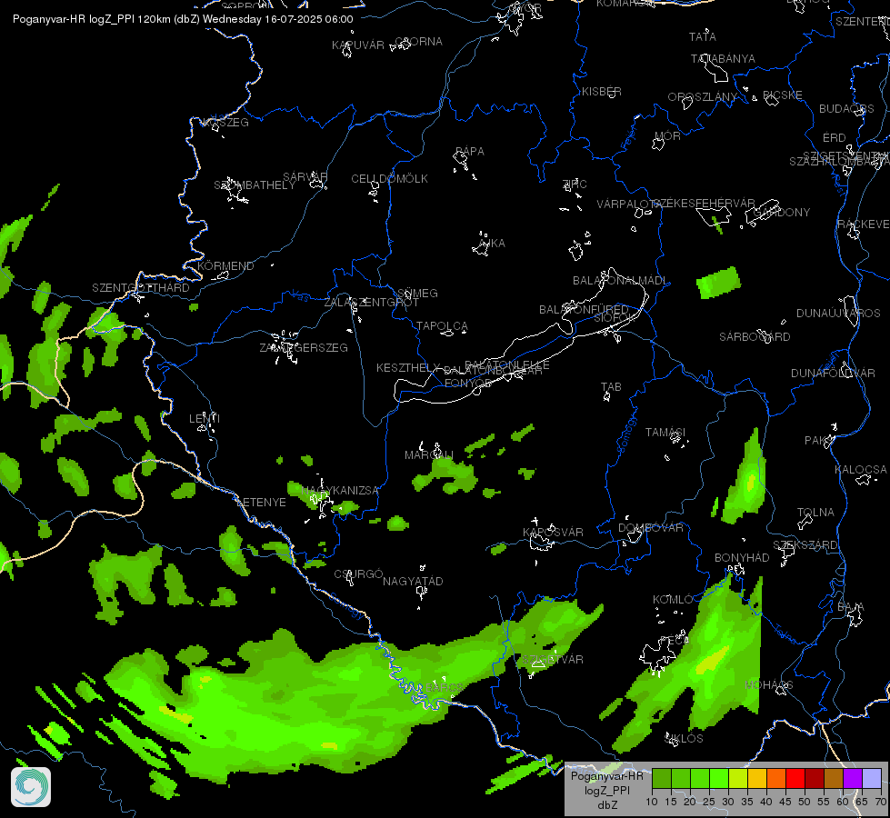890x818 pixels.
Task: Click the TAB city label
Action: pos(611,386)
